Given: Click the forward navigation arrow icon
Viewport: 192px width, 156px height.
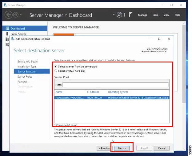Looking at the screenshot, I should click(x=16, y=15).
